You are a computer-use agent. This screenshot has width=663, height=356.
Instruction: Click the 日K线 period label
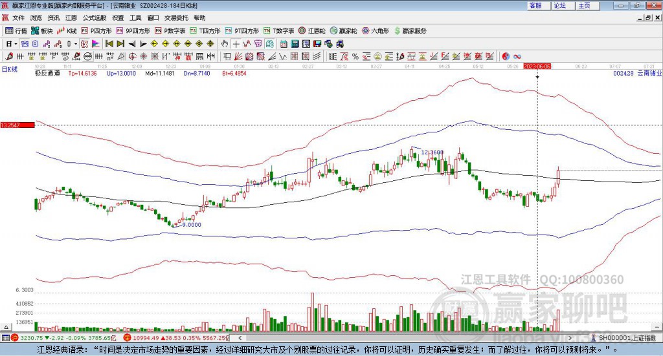[10, 69]
